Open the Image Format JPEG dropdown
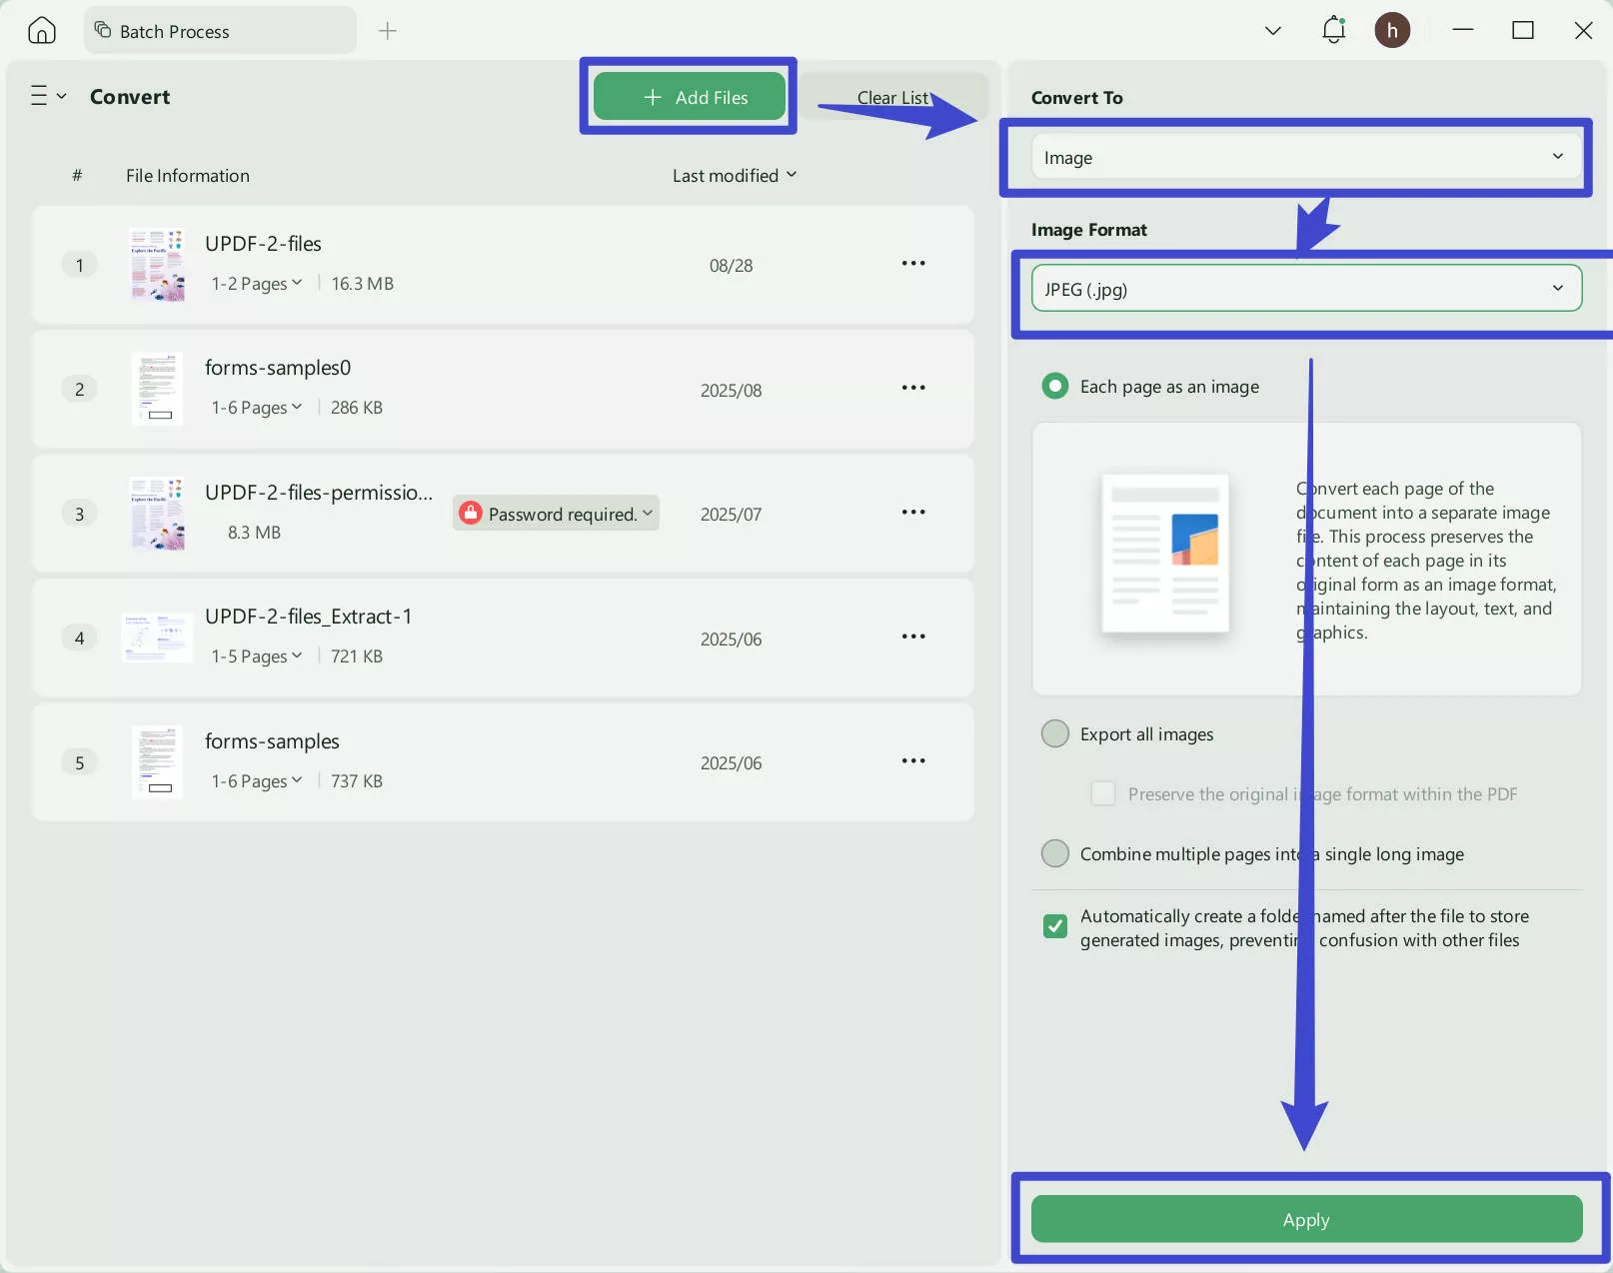This screenshot has height=1273, width=1613. click(x=1304, y=290)
